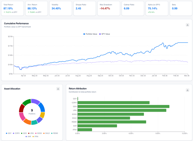This screenshot has height=141, width=193.
Task: Click the pink donut chart segment
Action: point(23,117)
